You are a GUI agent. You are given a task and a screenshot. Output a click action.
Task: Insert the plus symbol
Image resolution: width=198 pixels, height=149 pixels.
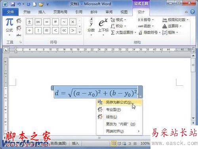[29, 30]
